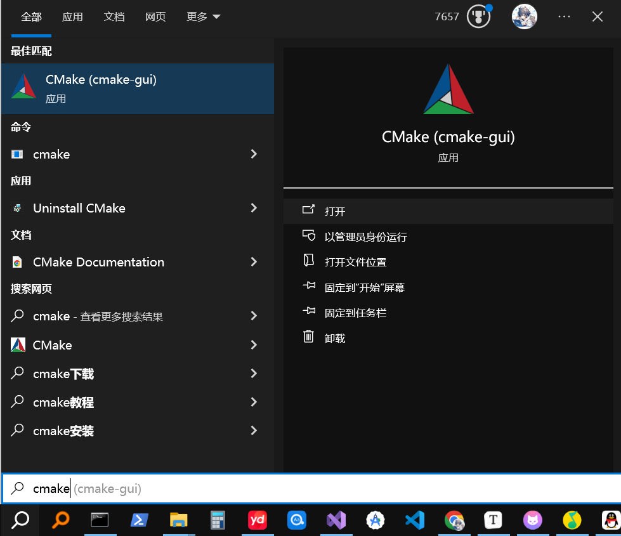Open the three-dot options menu

tap(564, 16)
